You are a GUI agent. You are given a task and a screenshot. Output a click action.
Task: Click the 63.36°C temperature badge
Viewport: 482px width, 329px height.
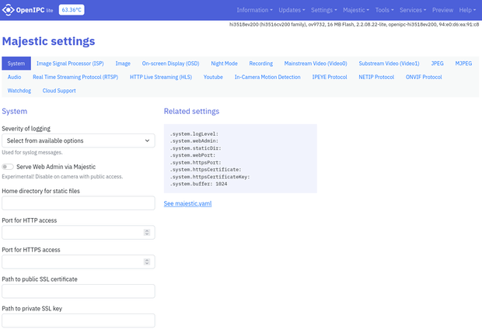pos(72,10)
